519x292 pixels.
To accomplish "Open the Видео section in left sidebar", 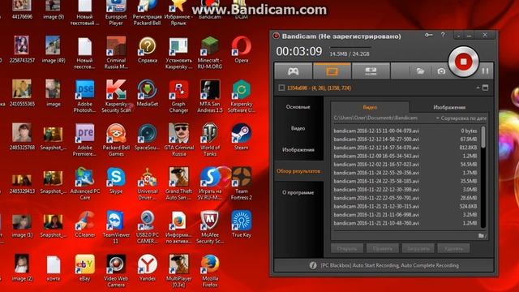I will click(x=298, y=128).
